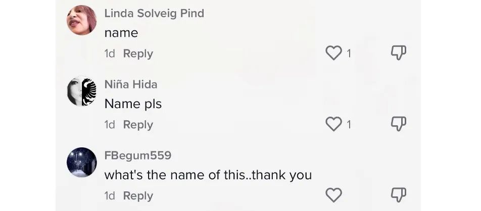The height and width of the screenshot is (211, 481).
Task: Select comment 'what's the name of this..thank you'
Action: [208, 175]
